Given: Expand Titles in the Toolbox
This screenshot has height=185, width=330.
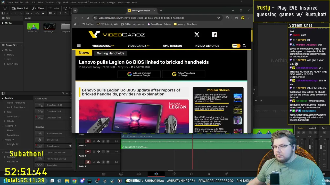Looking at the screenshot, I should [x=4, y=112].
